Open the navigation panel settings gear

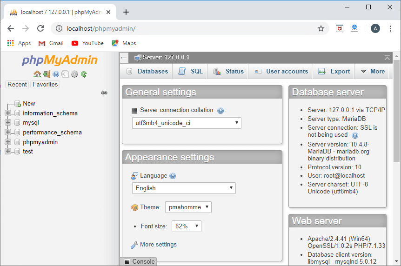pyautogui.click(x=74, y=74)
